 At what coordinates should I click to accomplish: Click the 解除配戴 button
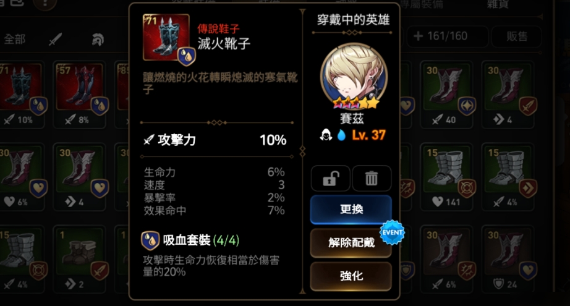351,242
